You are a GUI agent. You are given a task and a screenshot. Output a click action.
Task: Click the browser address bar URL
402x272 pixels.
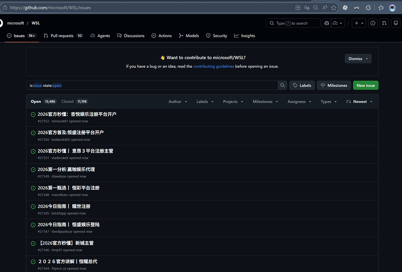click(50, 8)
